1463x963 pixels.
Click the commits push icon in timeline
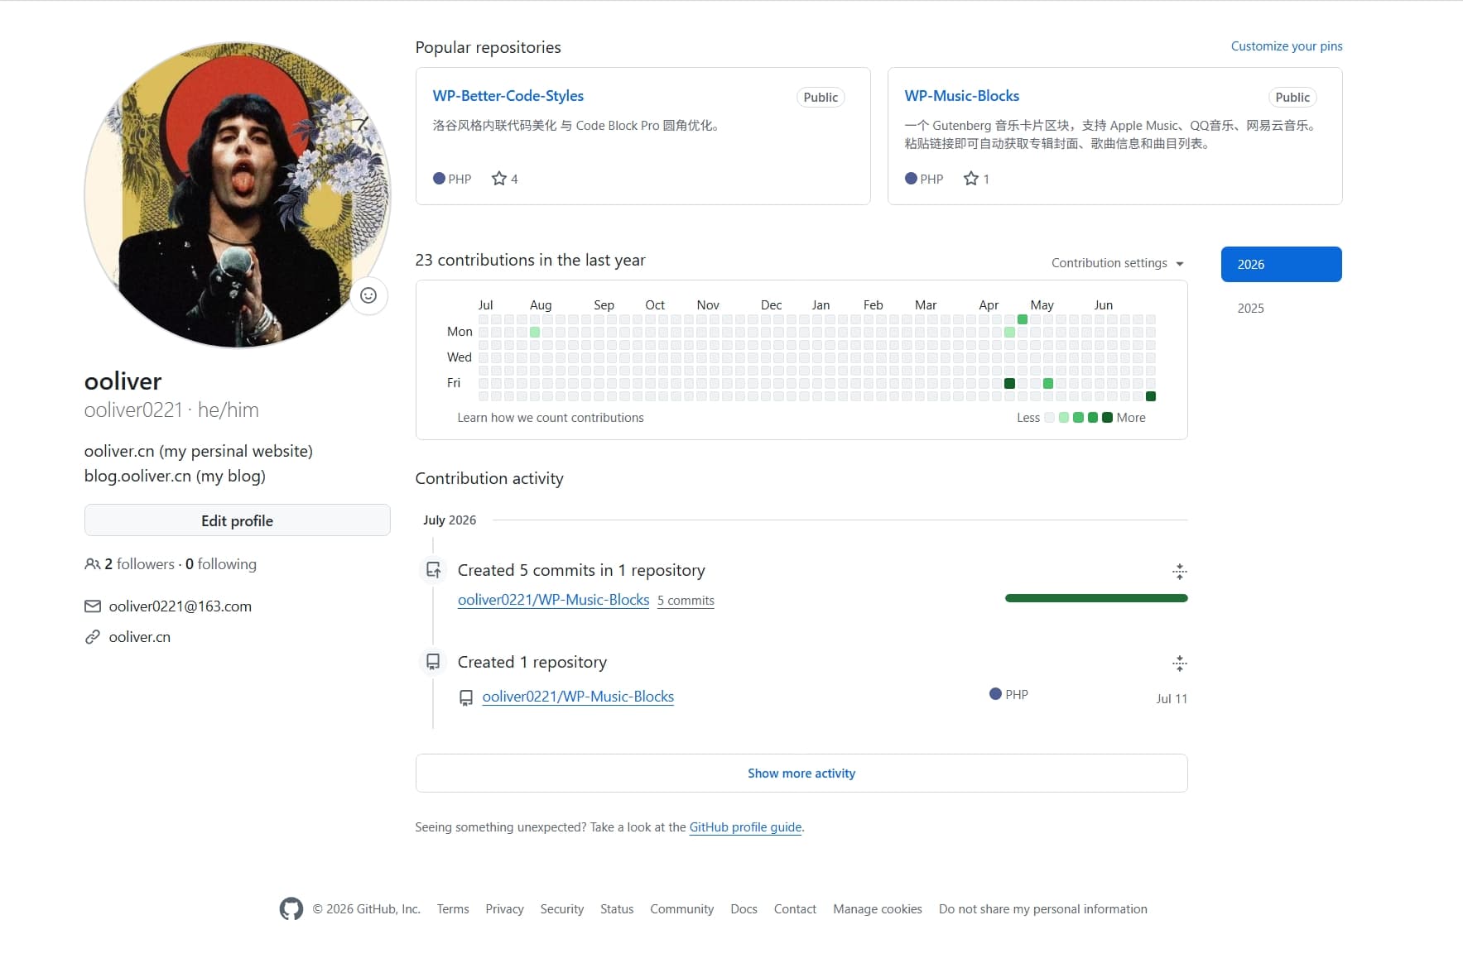(x=433, y=570)
